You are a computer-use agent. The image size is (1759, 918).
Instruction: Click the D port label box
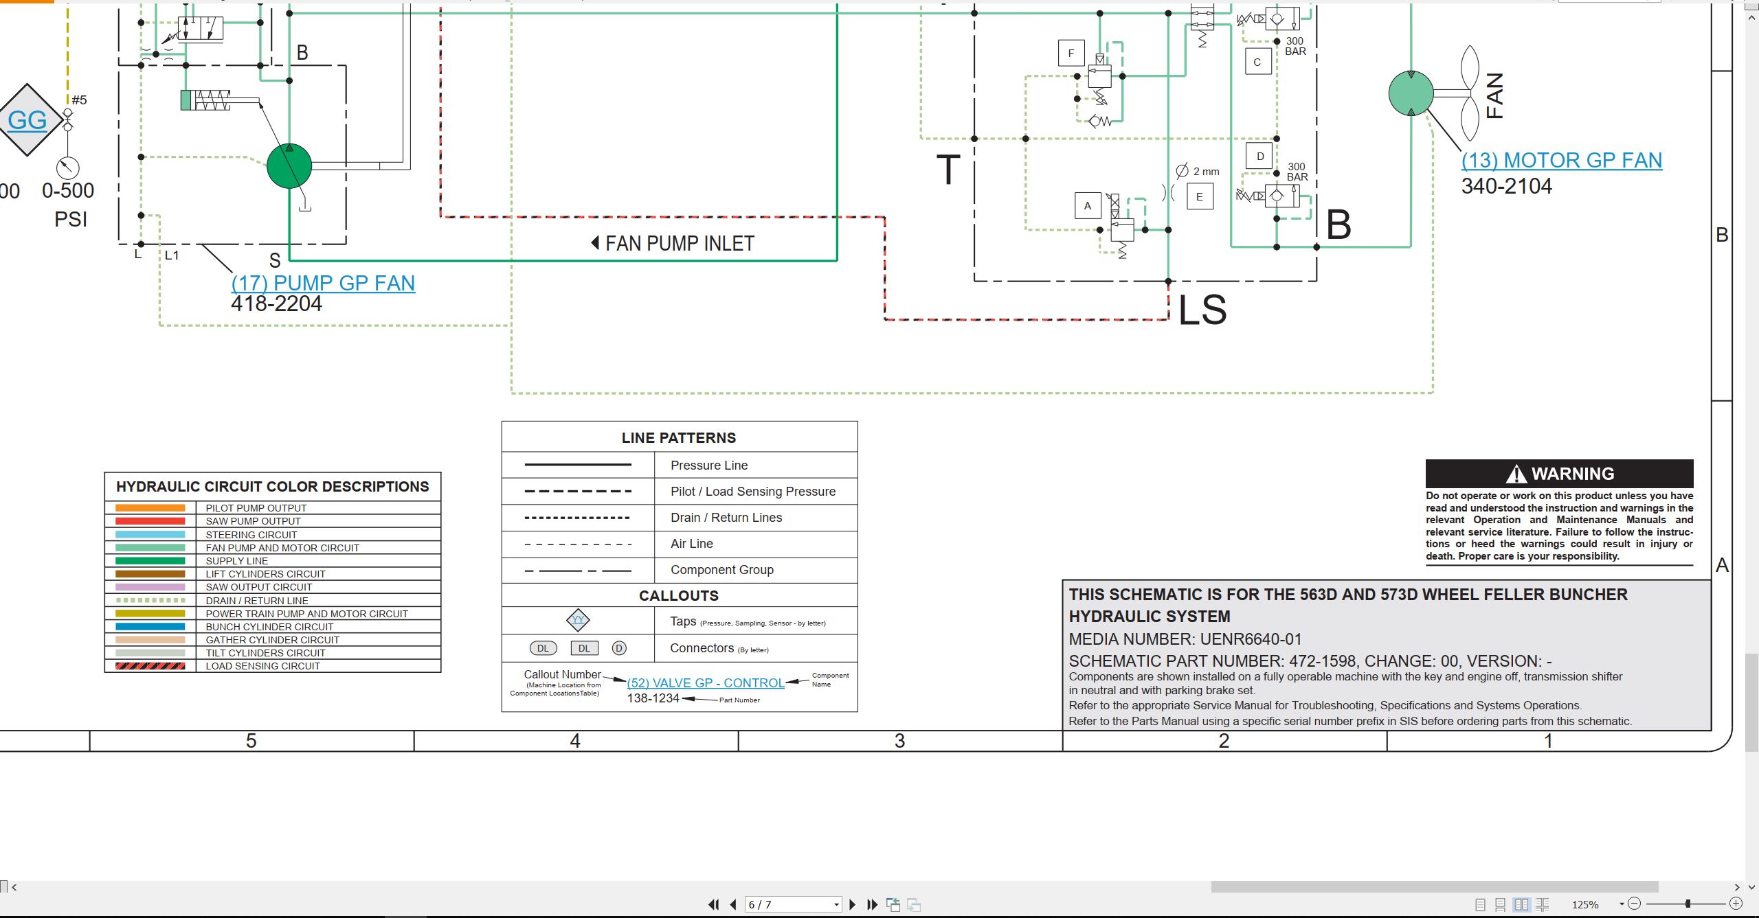pyautogui.click(x=1259, y=156)
